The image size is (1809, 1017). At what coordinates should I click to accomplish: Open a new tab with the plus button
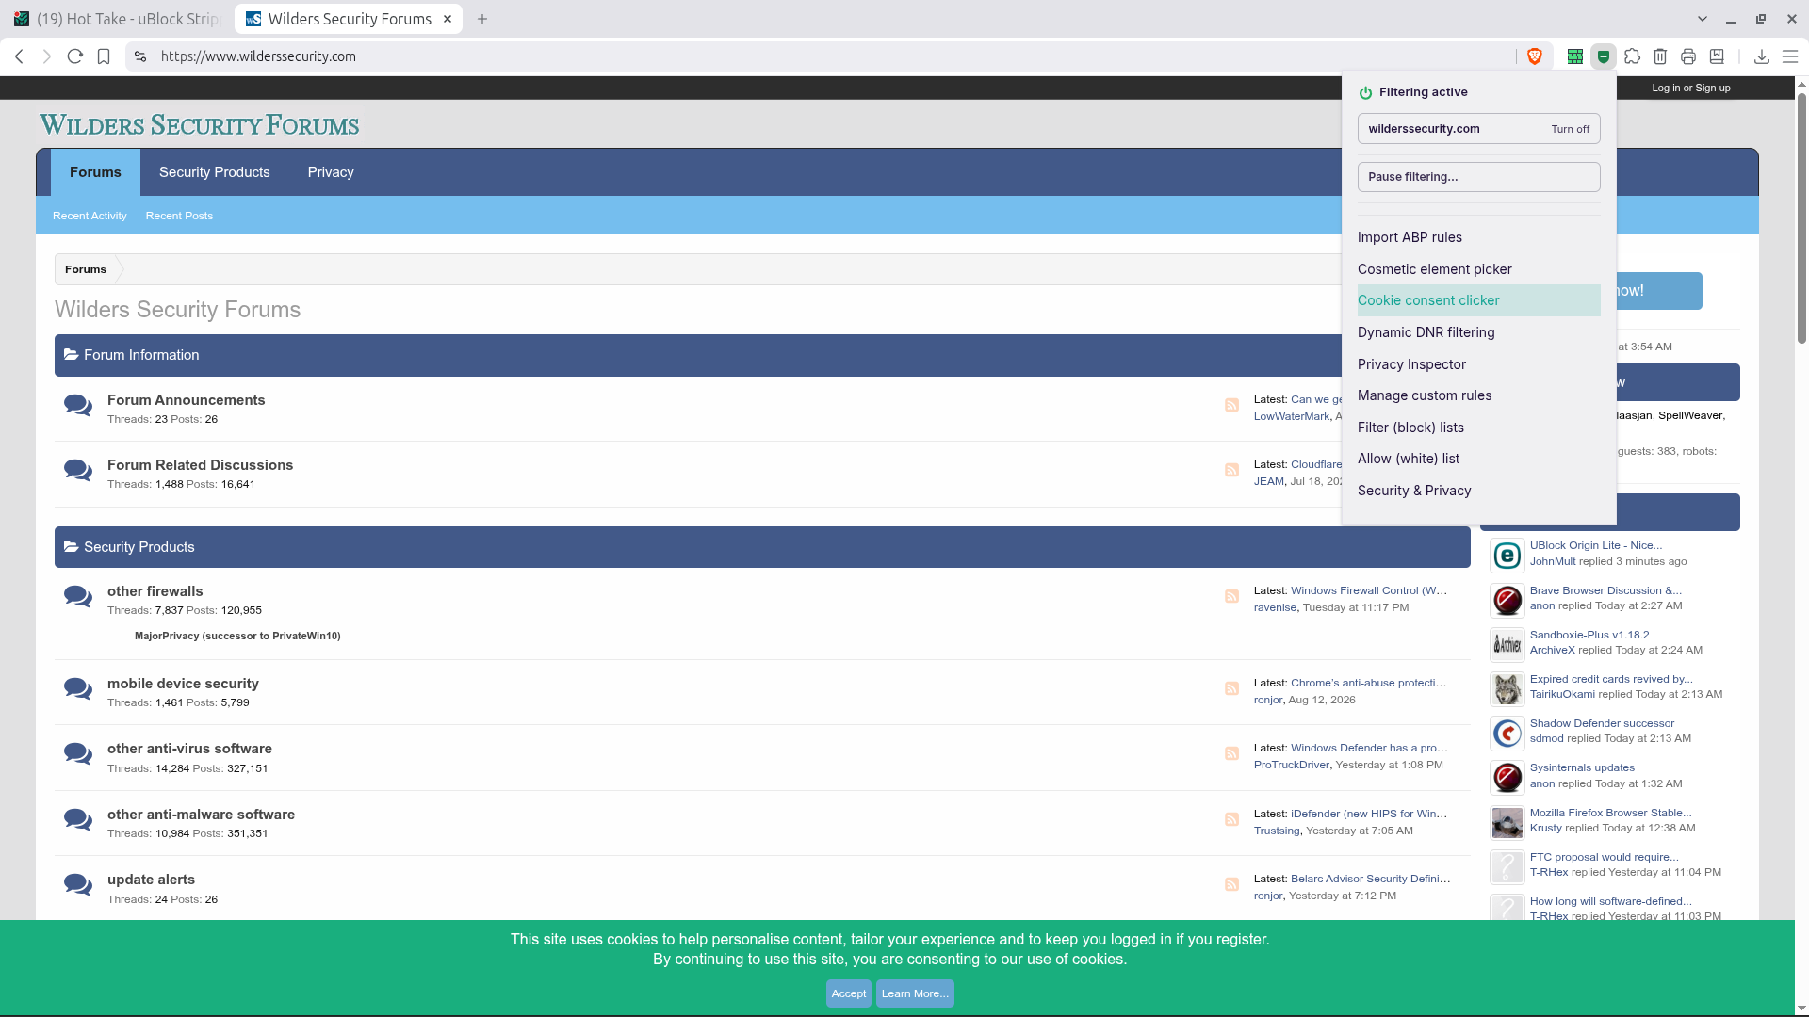[482, 19]
